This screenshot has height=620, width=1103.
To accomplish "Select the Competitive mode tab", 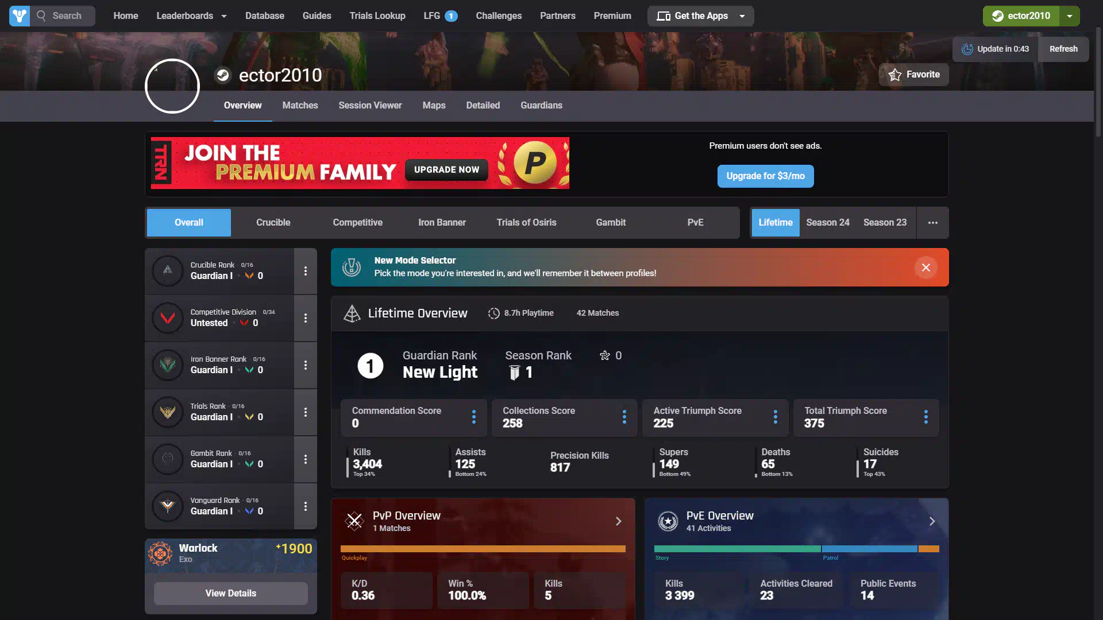I will [x=358, y=223].
